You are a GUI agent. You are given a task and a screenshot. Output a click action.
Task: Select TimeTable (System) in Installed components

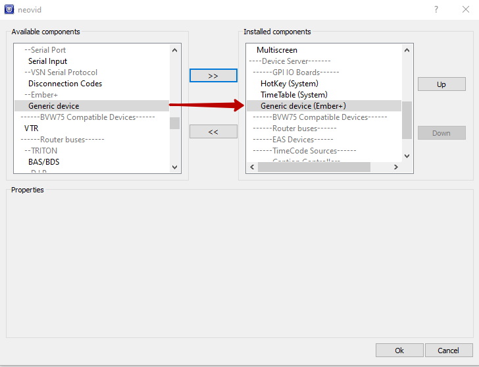tap(324, 94)
